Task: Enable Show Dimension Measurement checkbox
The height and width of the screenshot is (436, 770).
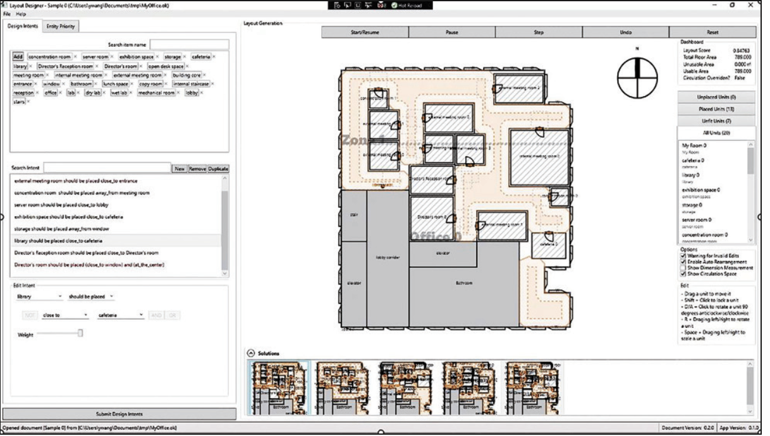Action: click(x=683, y=268)
